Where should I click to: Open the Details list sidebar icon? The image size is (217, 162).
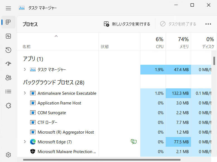tap(8, 92)
